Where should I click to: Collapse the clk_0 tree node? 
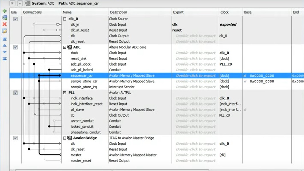[x=65, y=19]
